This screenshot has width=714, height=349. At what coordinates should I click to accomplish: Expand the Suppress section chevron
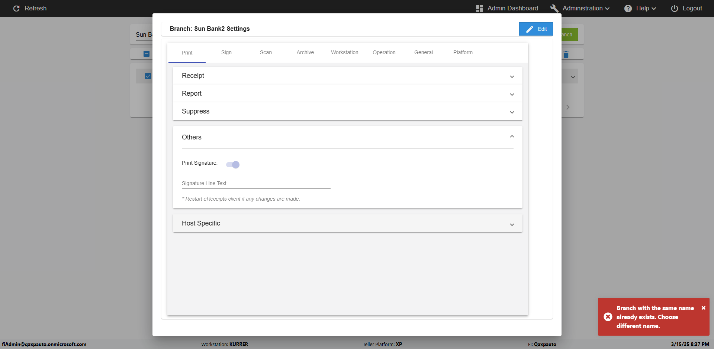pos(512,112)
